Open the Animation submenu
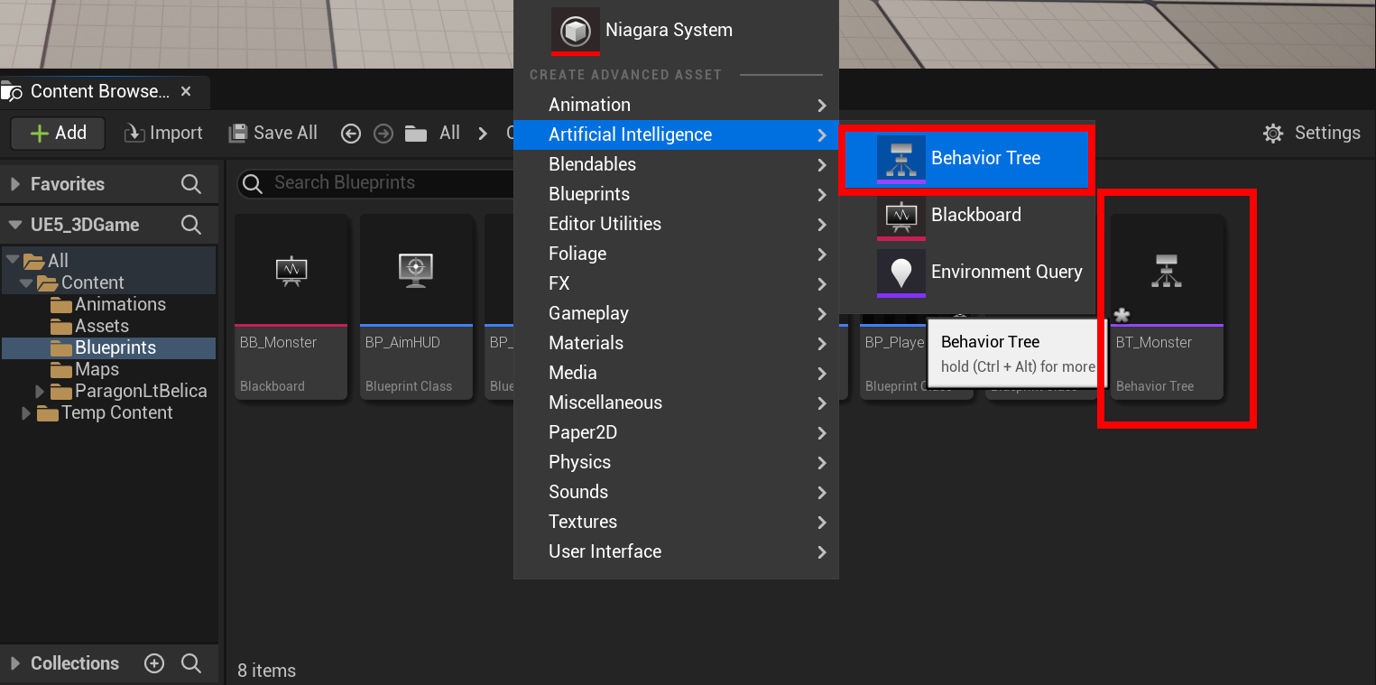The image size is (1376, 685). (676, 105)
